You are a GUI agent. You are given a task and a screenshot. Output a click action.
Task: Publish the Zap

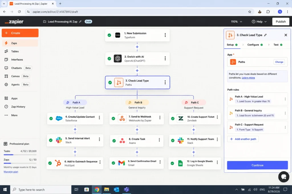tap(281, 22)
